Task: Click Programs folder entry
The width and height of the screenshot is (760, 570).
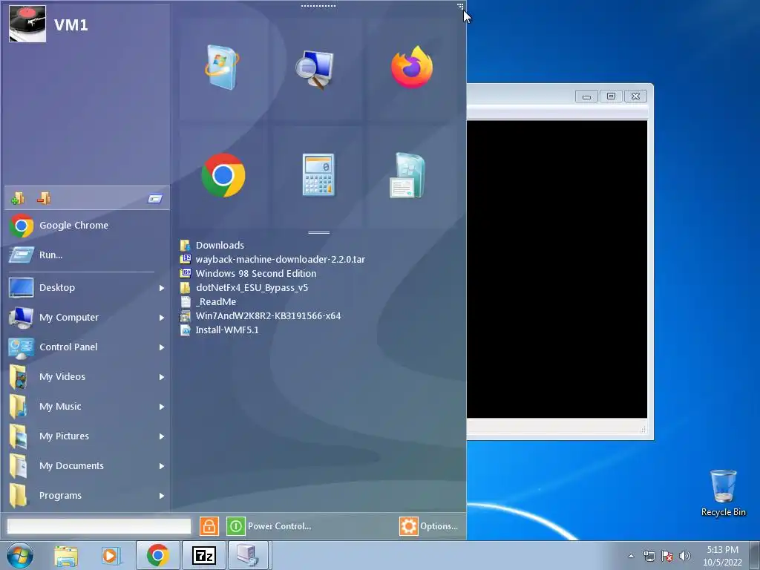Action: (x=87, y=495)
